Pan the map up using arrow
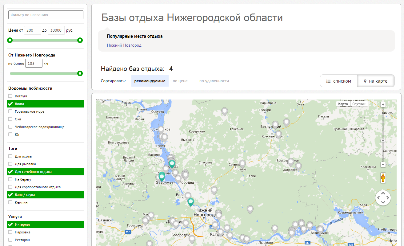Screen dimensions: 404x246 [x=383, y=193]
